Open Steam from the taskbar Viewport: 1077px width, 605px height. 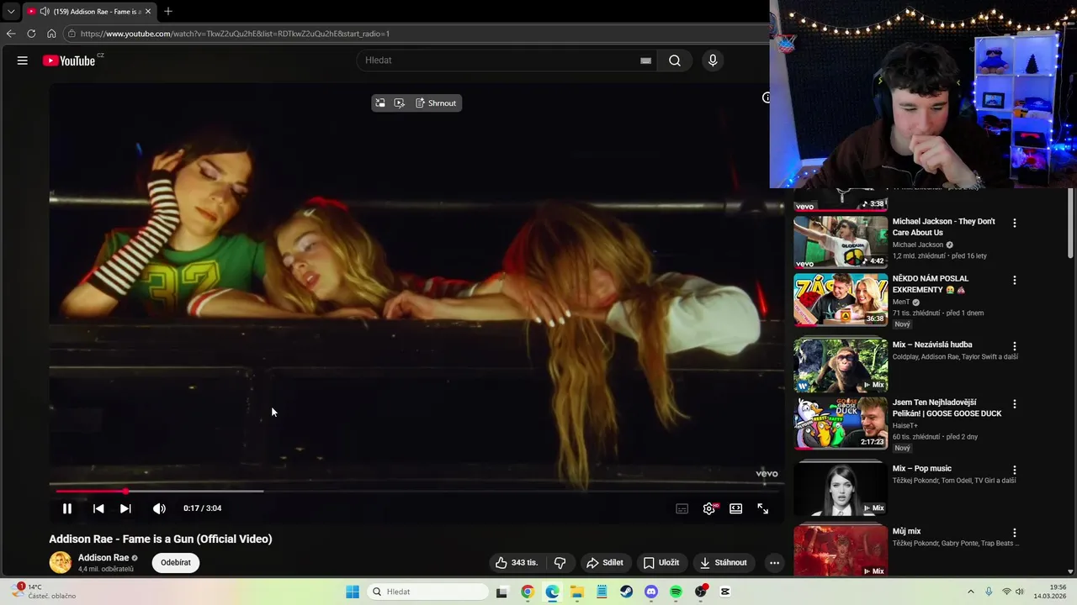click(x=626, y=592)
